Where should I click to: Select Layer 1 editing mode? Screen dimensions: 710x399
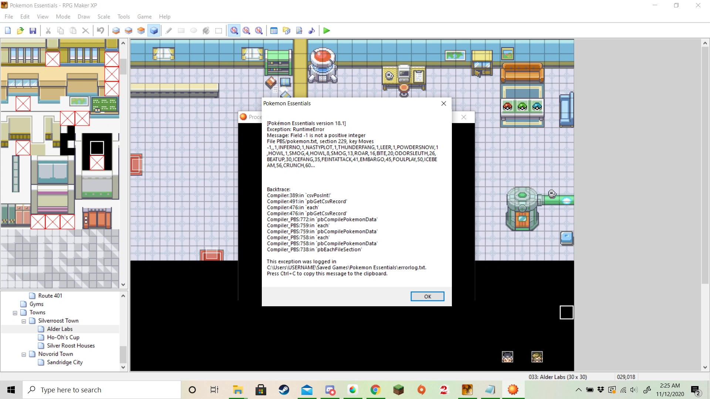[116, 31]
